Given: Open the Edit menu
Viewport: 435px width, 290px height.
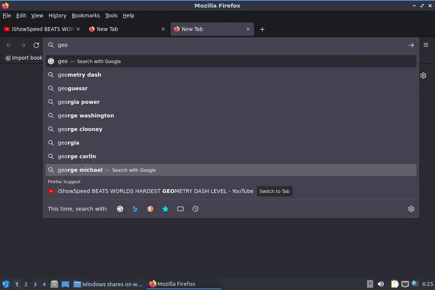Looking at the screenshot, I should [x=21, y=15].
